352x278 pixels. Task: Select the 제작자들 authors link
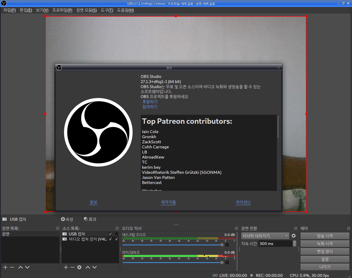point(168,202)
